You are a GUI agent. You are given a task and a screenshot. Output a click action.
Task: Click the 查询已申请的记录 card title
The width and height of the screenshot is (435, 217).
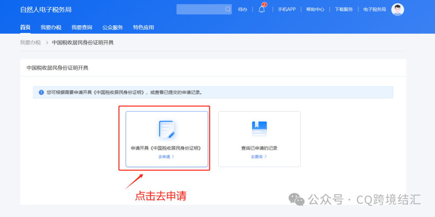click(259, 148)
